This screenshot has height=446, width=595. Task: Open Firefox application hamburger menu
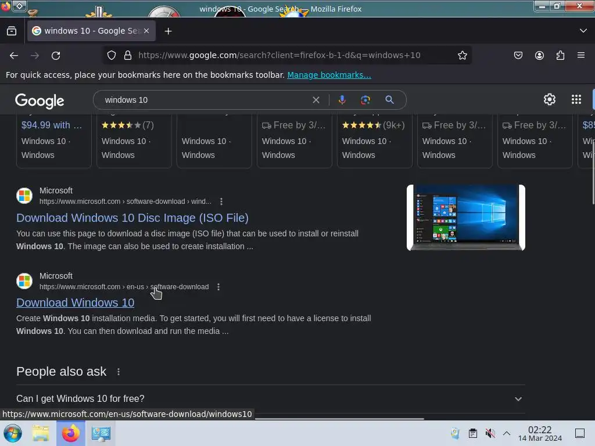[x=581, y=55]
